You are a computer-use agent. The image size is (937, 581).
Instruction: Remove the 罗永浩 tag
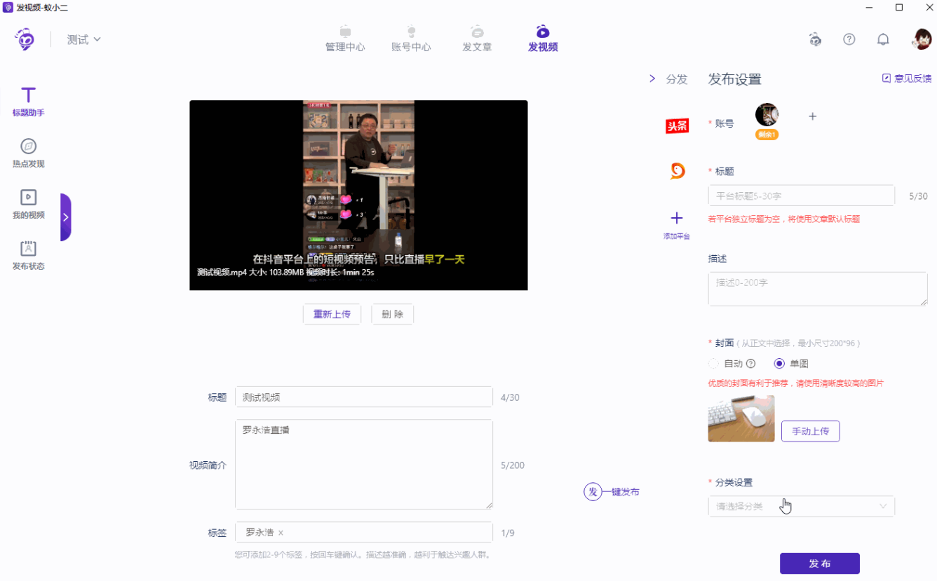point(281,533)
